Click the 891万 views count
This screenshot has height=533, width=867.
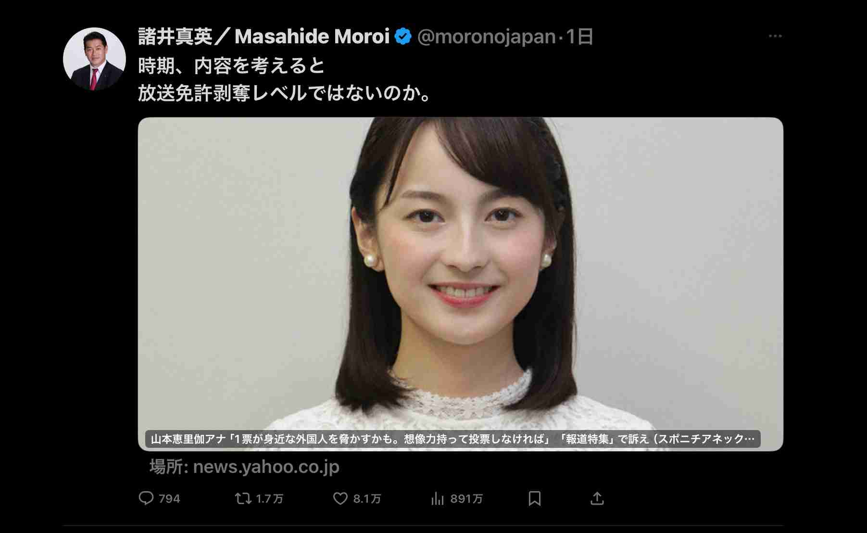pos(466,499)
